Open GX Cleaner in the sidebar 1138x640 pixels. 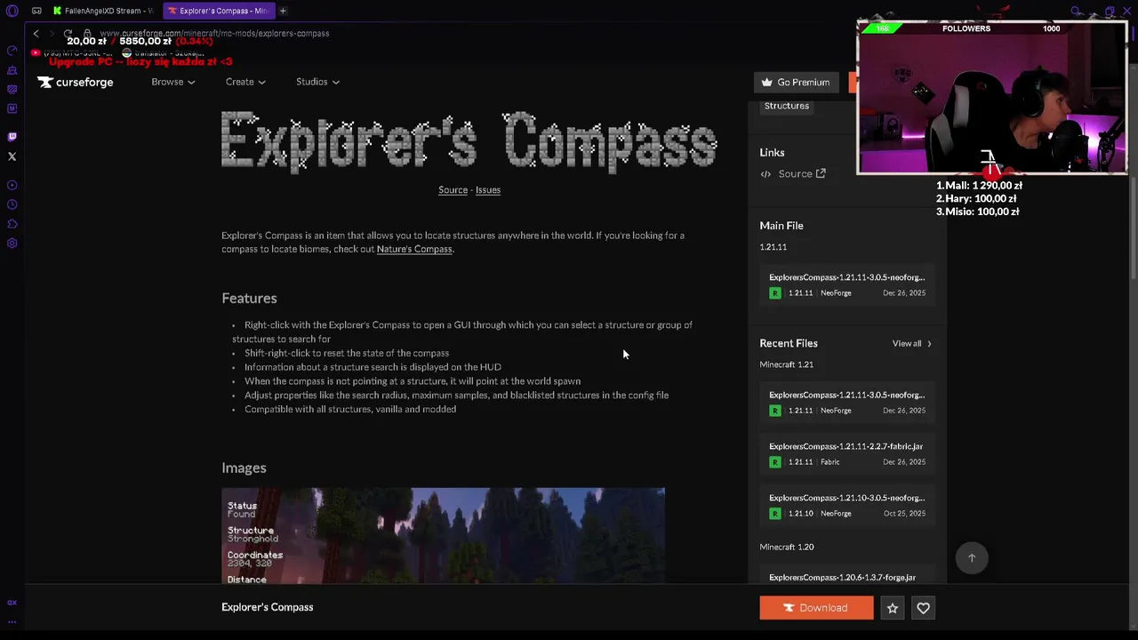point(12,70)
